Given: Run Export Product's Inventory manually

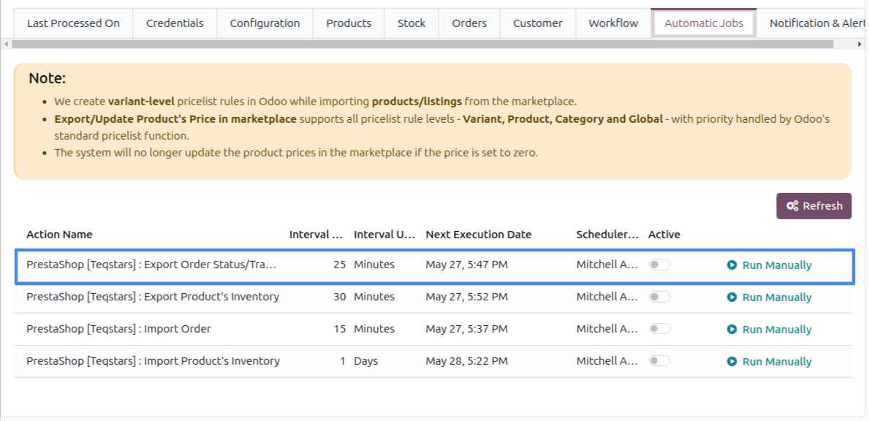Looking at the screenshot, I should point(770,297).
